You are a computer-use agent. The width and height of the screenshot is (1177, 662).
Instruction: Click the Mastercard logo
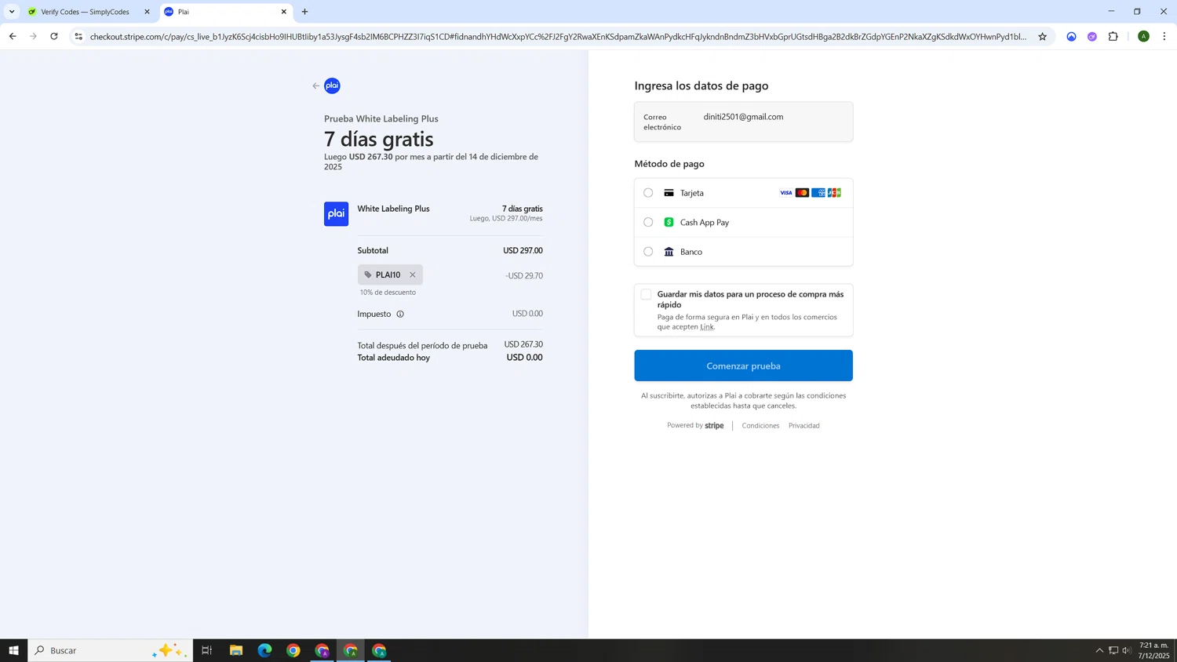[802, 193]
